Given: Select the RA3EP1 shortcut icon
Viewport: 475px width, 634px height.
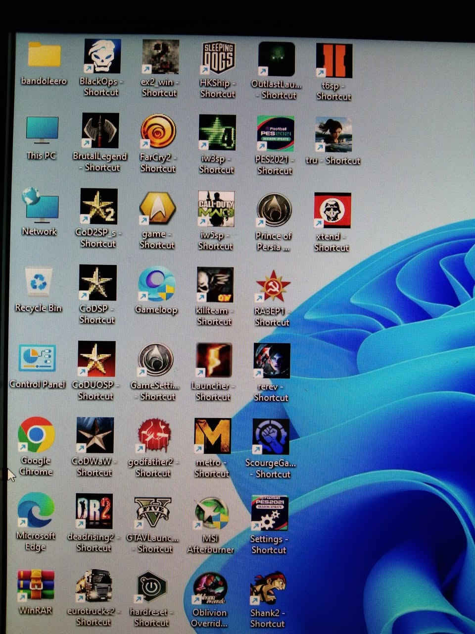Looking at the screenshot, I should pyautogui.click(x=272, y=286).
